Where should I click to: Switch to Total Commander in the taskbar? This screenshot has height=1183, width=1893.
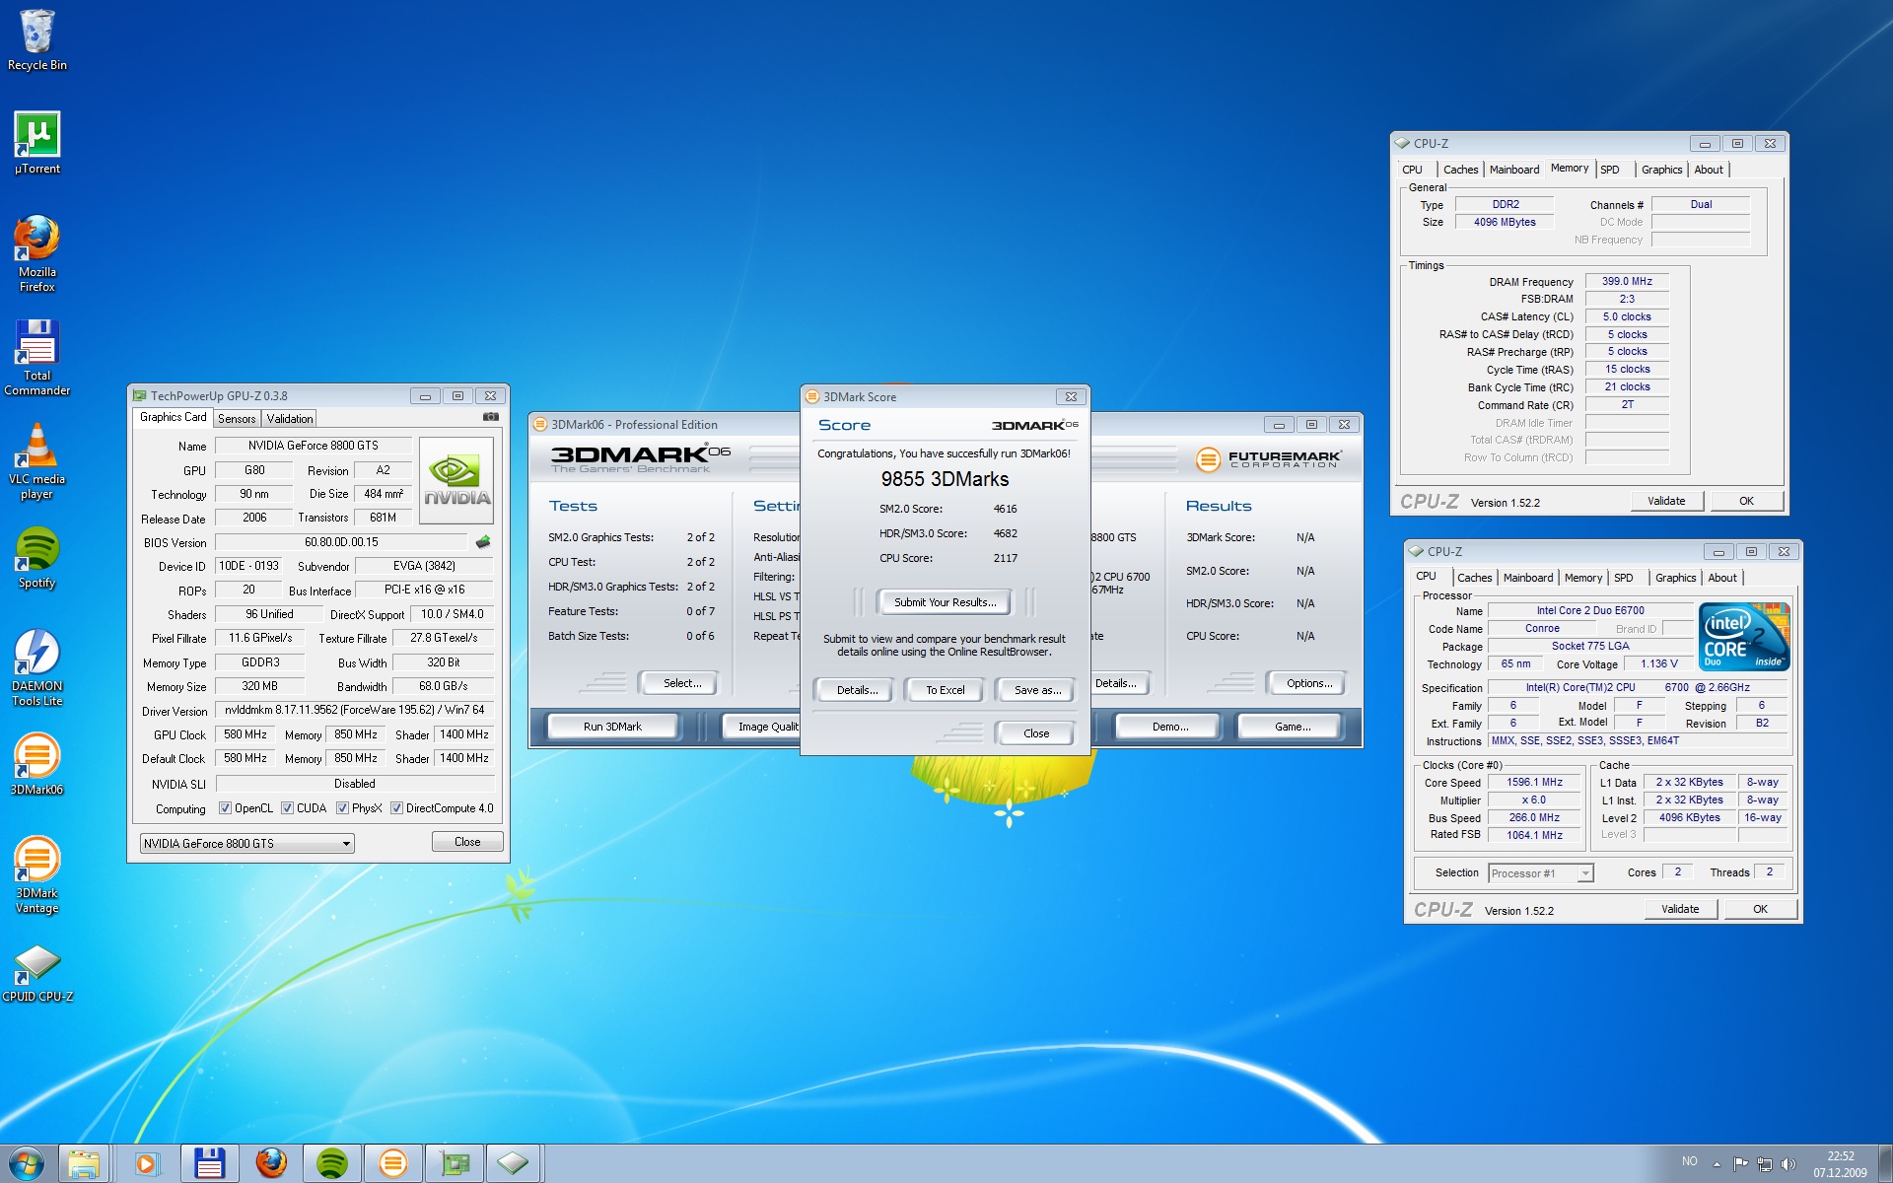click(209, 1163)
